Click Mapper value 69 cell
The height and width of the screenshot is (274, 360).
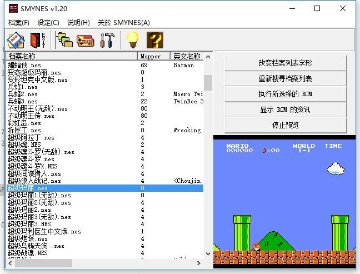tap(144, 65)
